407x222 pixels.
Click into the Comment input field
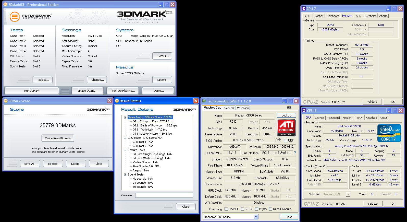(164, 195)
